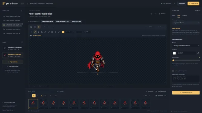Open the playback speed dropdown
This screenshot has height=113, width=202.
coord(53,96)
